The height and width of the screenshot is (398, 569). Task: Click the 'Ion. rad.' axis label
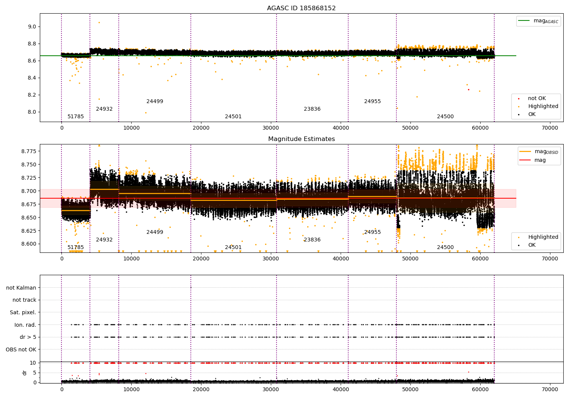(x=25, y=325)
